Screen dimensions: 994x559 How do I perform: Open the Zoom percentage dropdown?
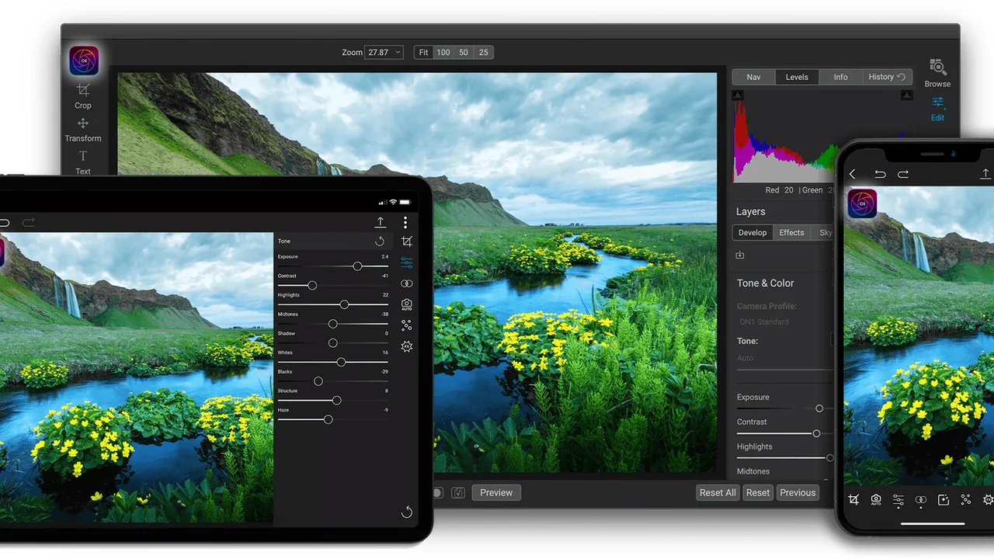tap(384, 52)
